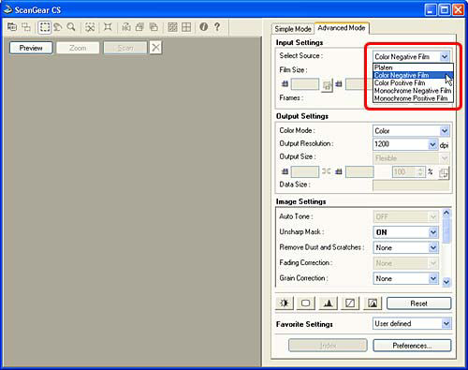Viewport: 468px width, 370px height.
Task: Activate the magnifying glass zoom tool
Action: pos(71,27)
